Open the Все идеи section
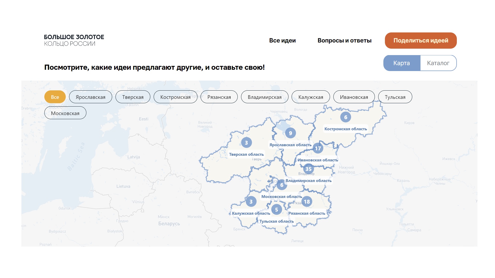 point(282,40)
